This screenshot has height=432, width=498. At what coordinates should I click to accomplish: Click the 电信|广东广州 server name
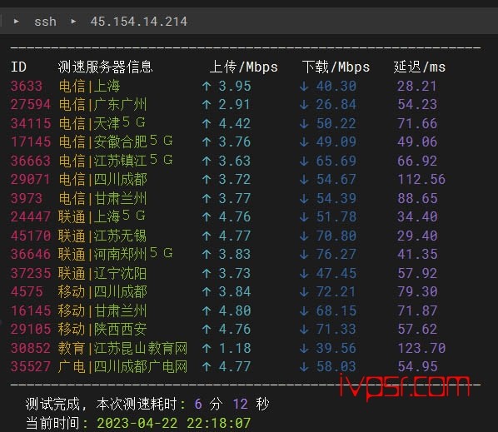102,104
